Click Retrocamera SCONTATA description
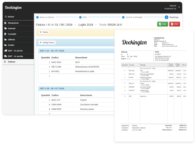 coord(87,67)
